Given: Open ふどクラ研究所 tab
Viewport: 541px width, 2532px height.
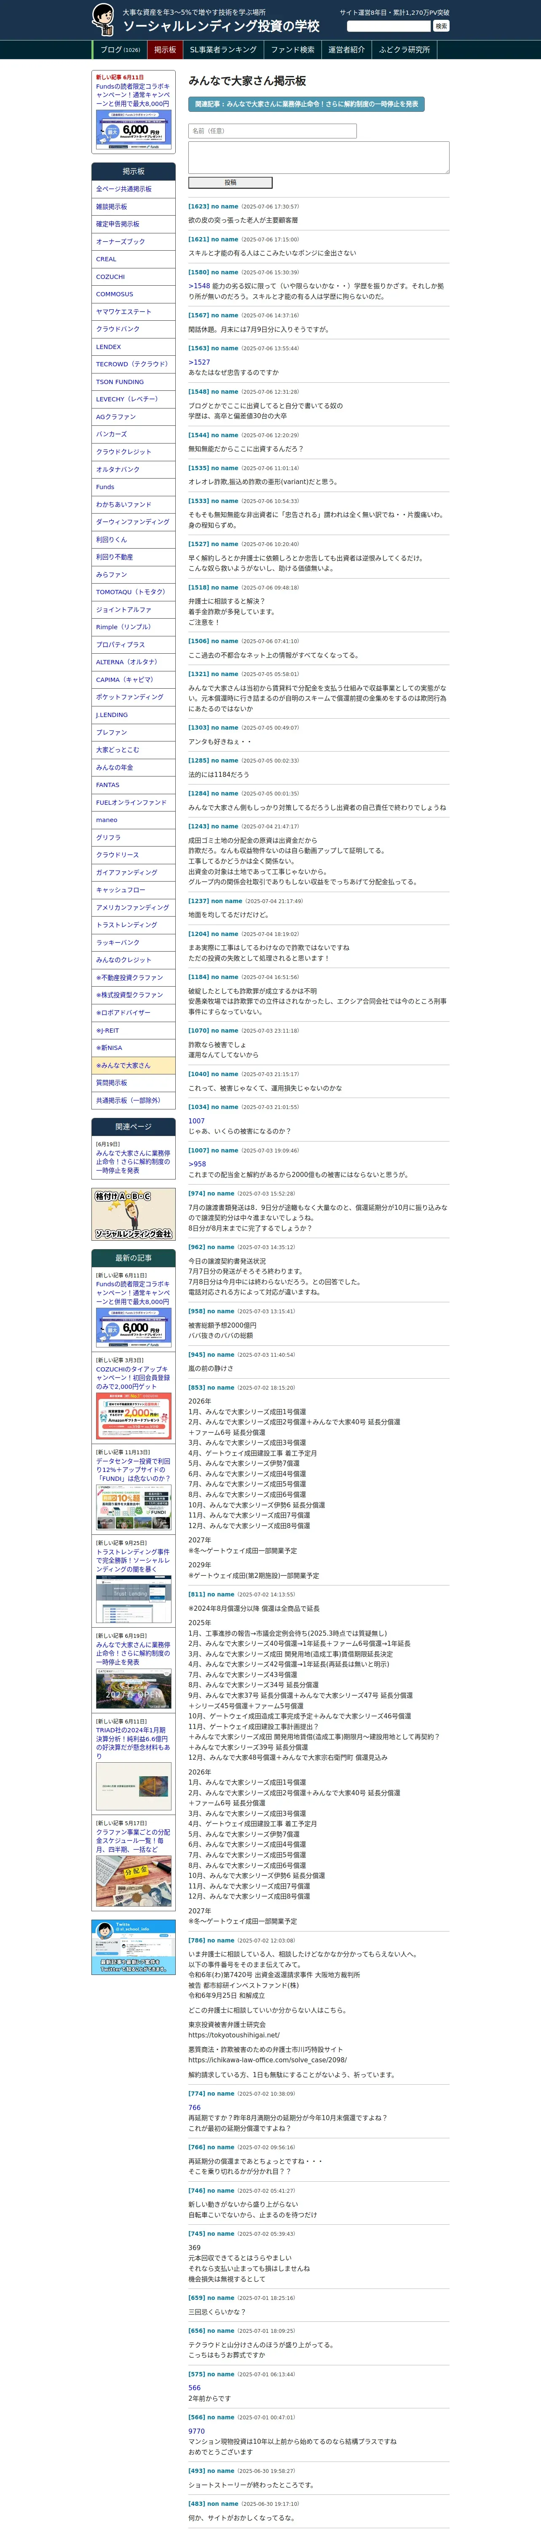Looking at the screenshot, I should pyautogui.click(x=404, y=50).
